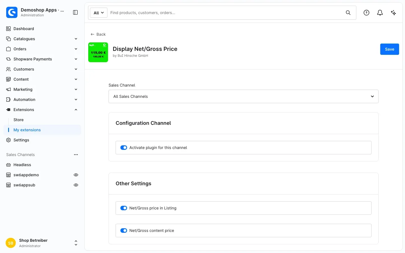Expand the Orders menu chevron
Image resolution: width=405 pixels, height=253 pixels.
[x=76, y=49]
